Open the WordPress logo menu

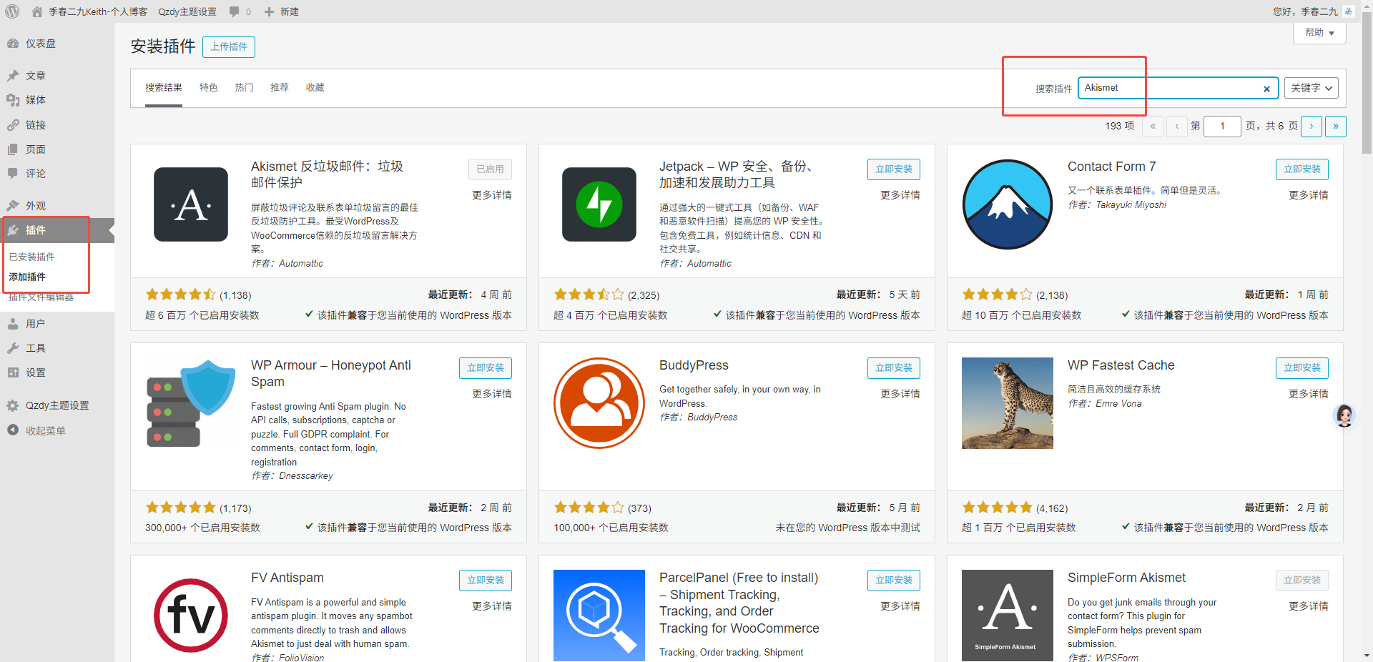coord(12,11)
